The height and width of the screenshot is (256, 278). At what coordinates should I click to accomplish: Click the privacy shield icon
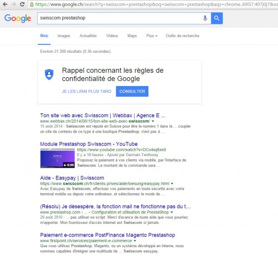point(49,74)
